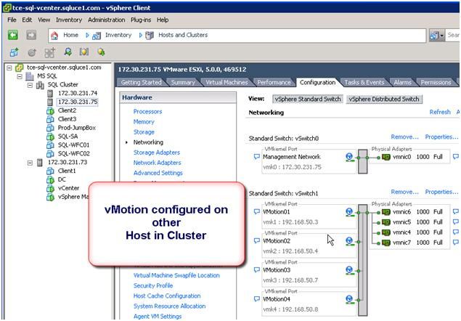Click the speech bubble icon beside Management Network

(x=257, y=157)
